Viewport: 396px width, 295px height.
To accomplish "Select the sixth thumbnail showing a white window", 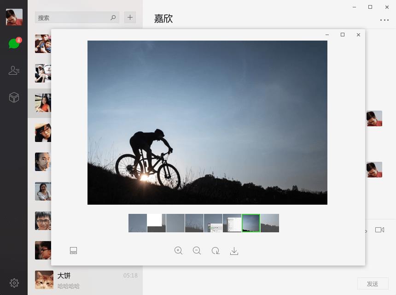I will [232, 223].
